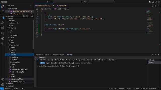
Task: Collapse the NEXYNC project section
Action: [10, 16]
